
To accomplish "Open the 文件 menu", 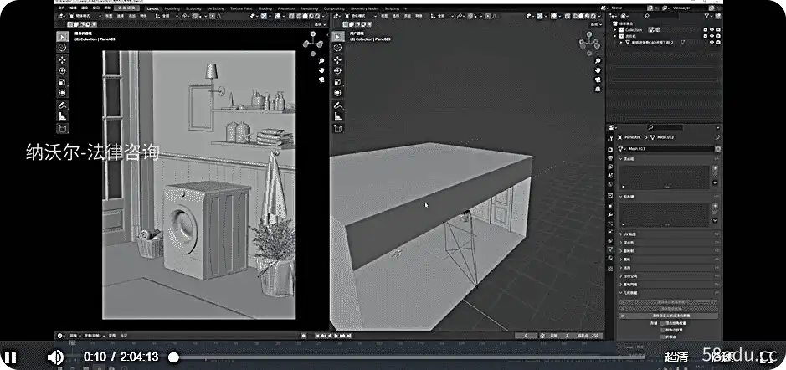I will [61, 8].
